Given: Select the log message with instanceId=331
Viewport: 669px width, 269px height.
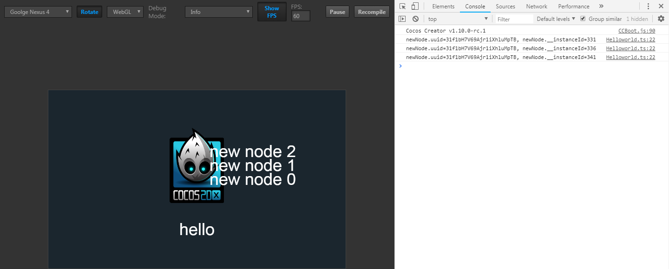Looking at the screenshot, I should pyautogui.click(x=501, y=39).
